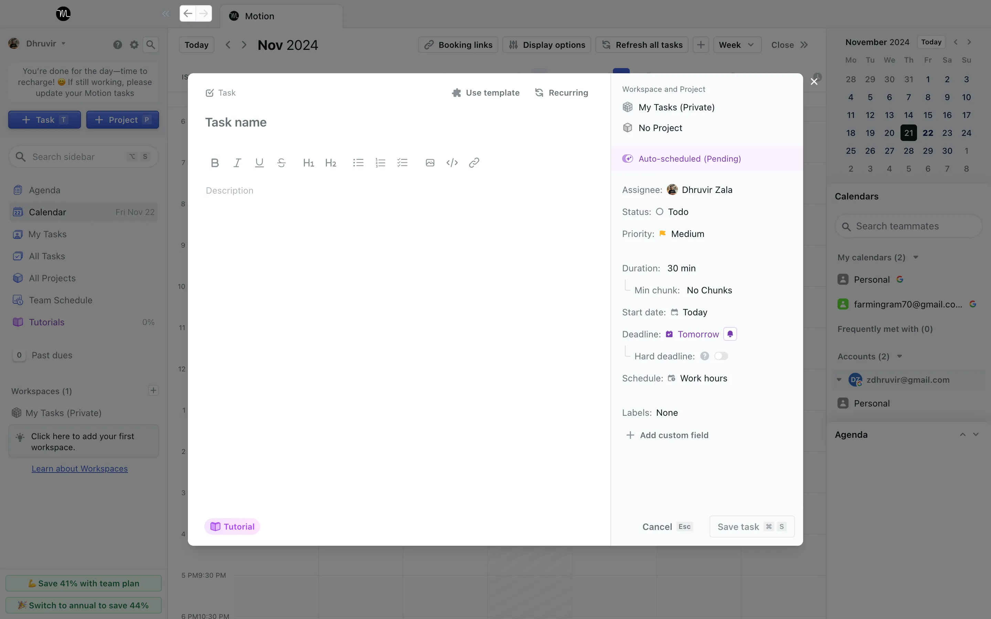This screenshot has height=619, width=991.
Task: Close the task dialog with X
Action: tap(814, 82)
